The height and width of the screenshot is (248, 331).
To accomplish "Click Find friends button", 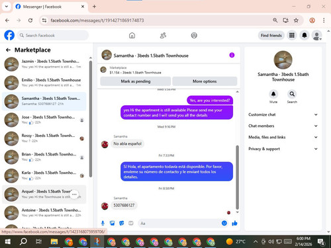I will 271,35.
